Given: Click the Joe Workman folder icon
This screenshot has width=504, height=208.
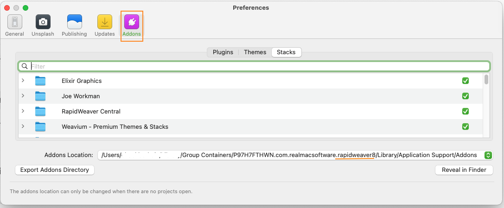Looking at the screenshot, I should point(41,96).
